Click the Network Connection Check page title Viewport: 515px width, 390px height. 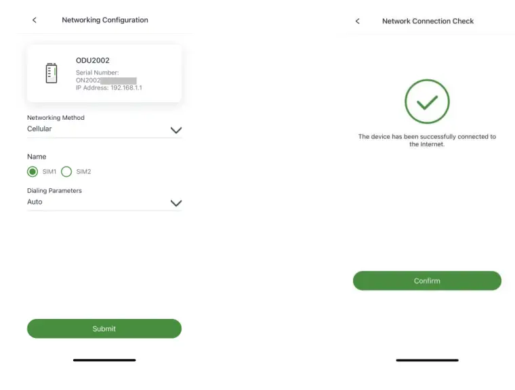pyautogui.click(x=428, y=22)
